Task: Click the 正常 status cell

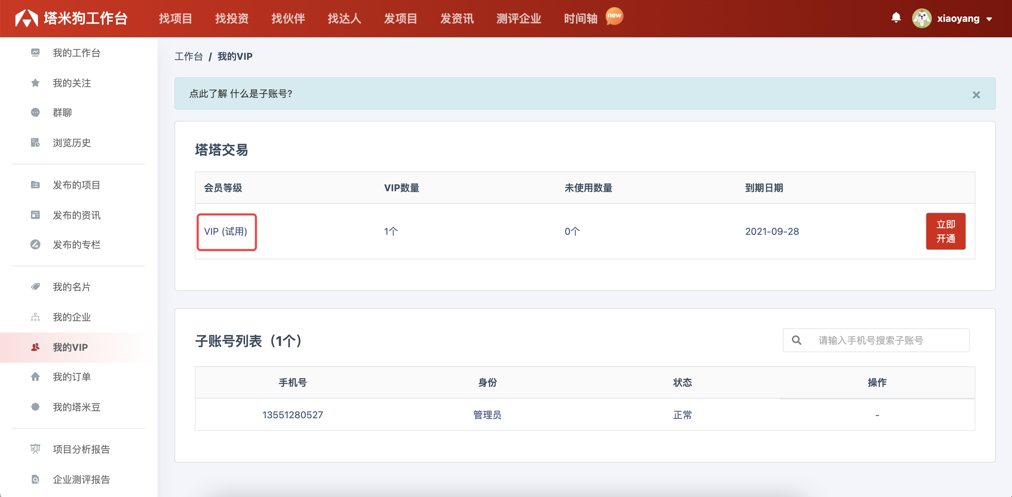Action: point(683,414)
